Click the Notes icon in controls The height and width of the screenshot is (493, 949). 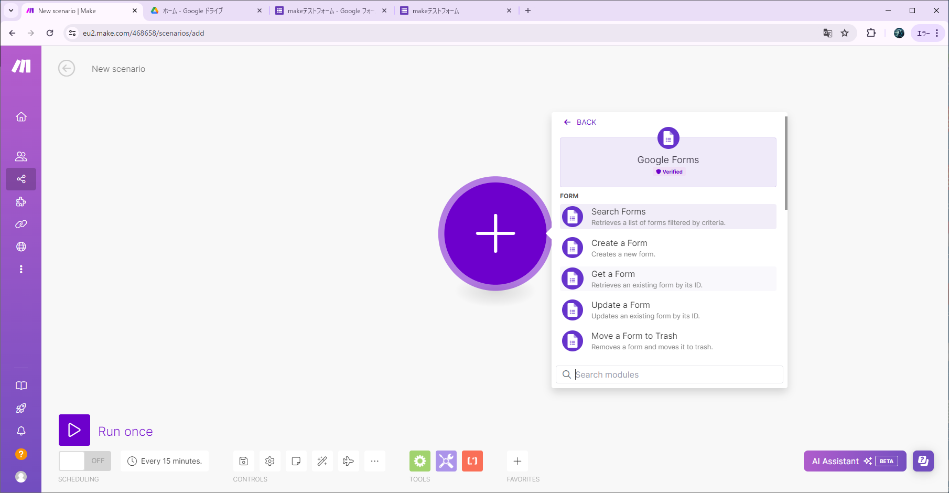[x=296, y=461]
